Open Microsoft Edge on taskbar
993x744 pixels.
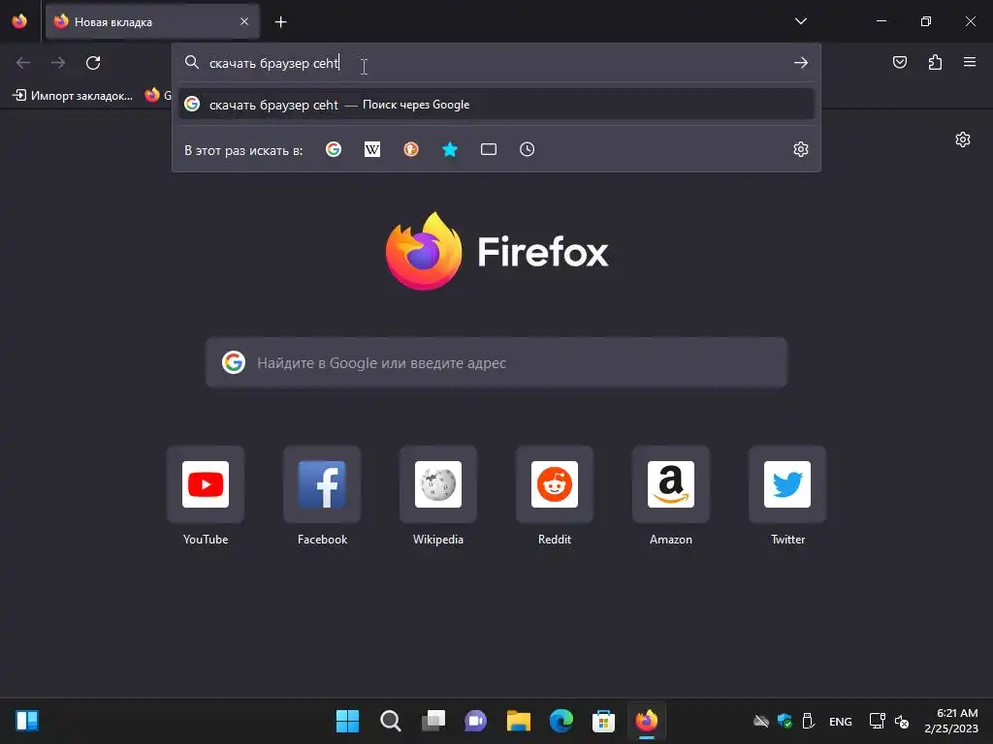(x=561, y=721)
